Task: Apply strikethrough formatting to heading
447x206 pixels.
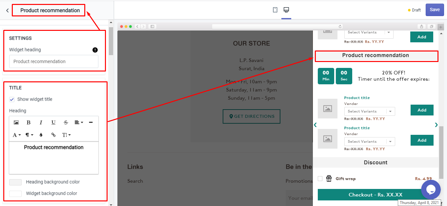Action: 66,122
